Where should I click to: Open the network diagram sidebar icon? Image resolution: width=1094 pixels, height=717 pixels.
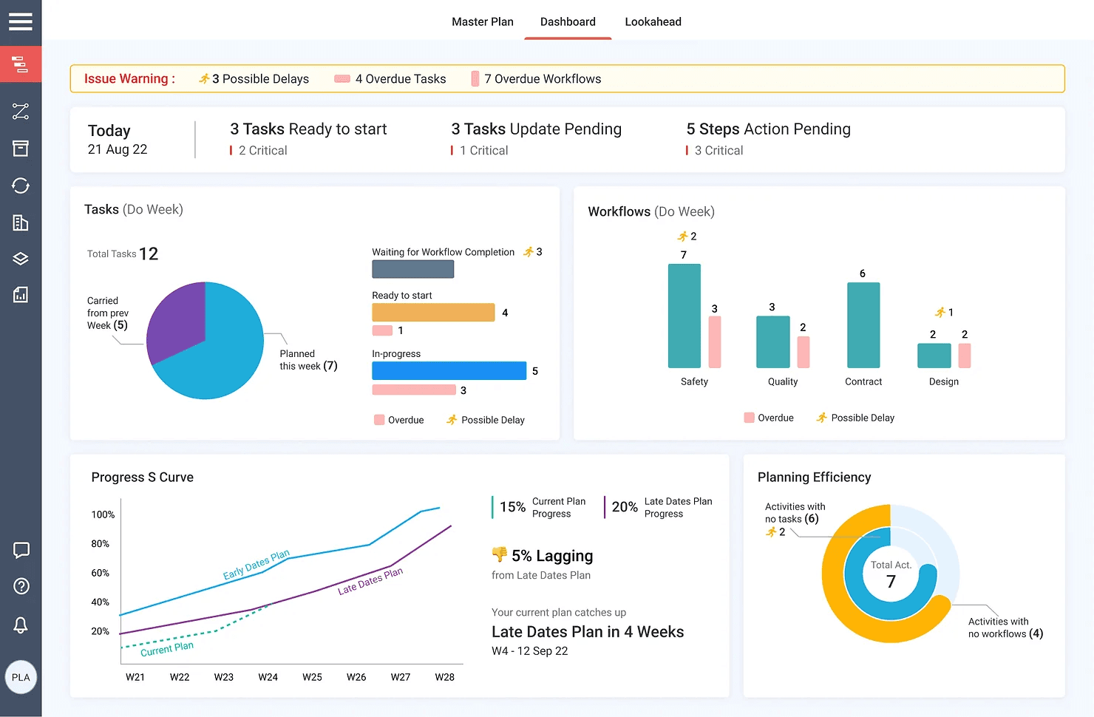click(21, 112)
